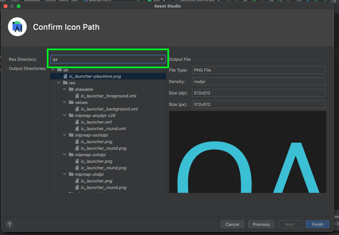Click the mipmap-xxxhdpi folder icon

71,135
